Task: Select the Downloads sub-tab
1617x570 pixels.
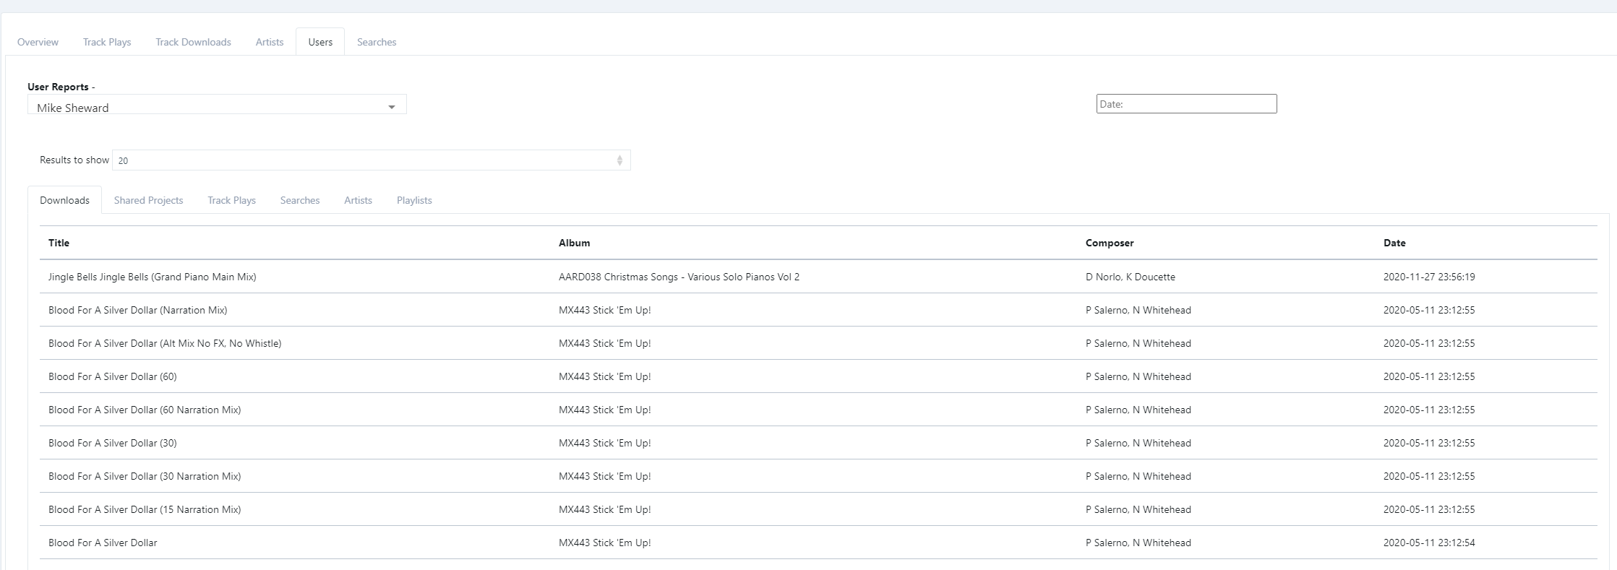Action: coord(64,200)
